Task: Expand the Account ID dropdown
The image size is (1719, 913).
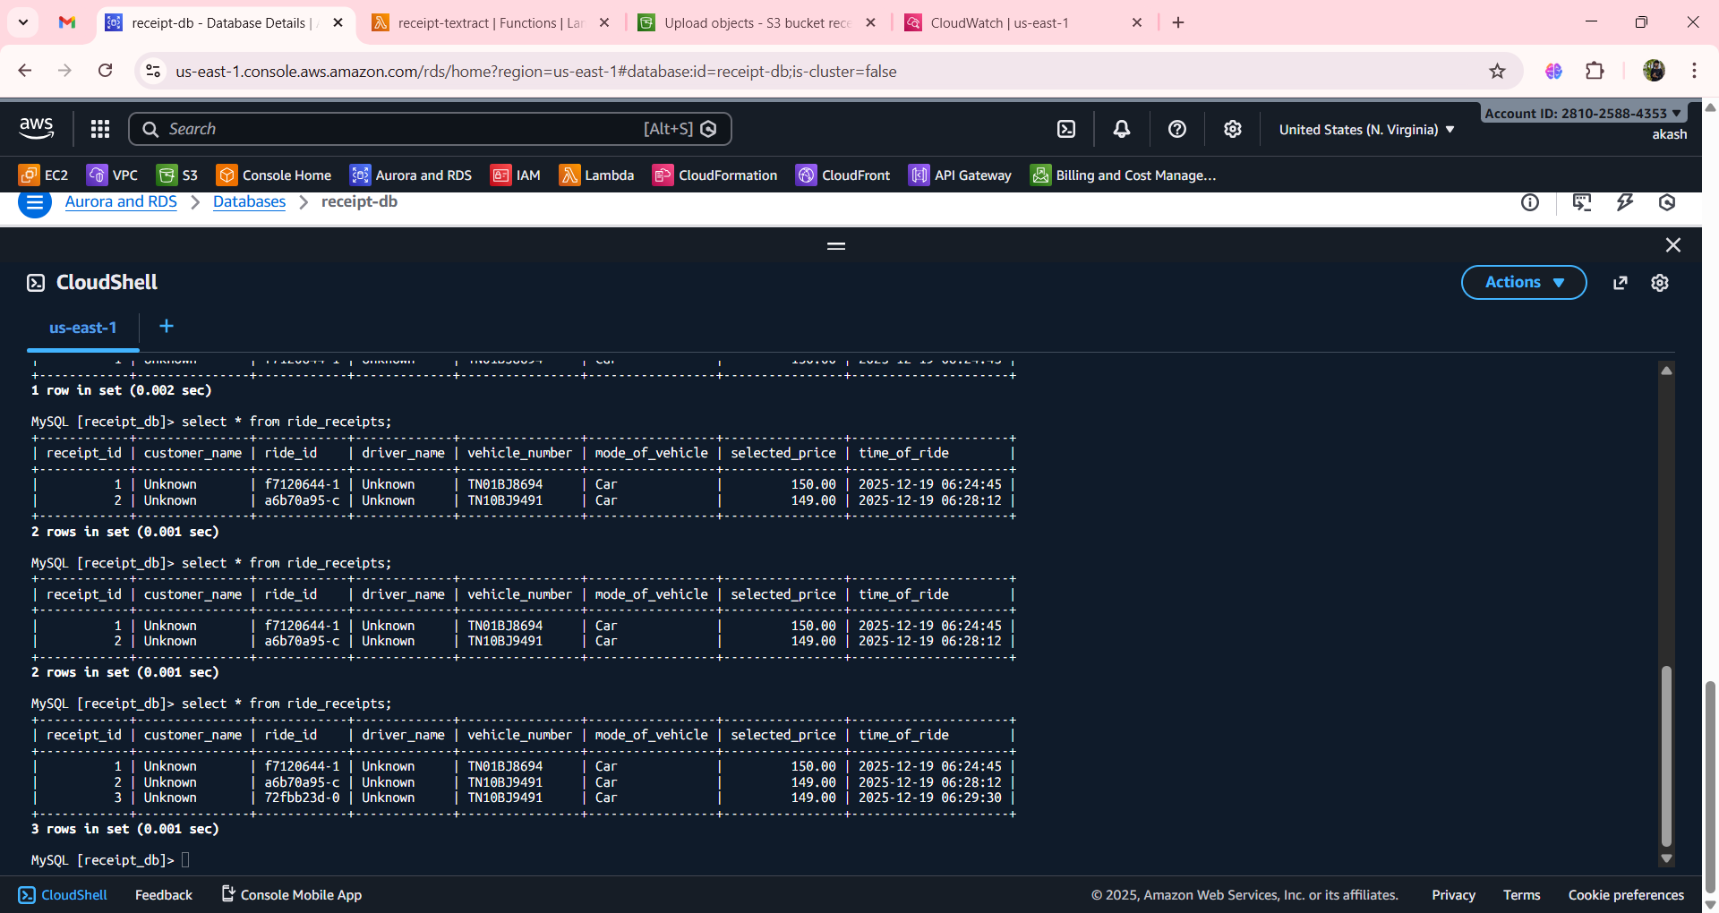Action: click(1583, 113)
